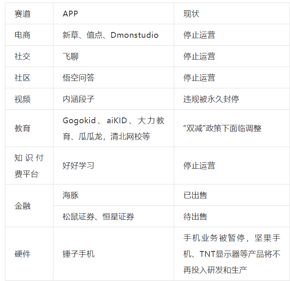
Task: Select the '知识付费平台' category cell
Action: point(29,166)
